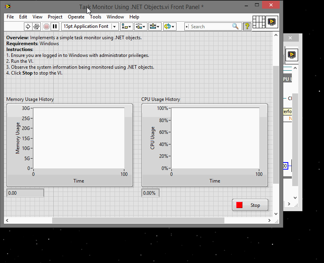This screenshot has height=263, width=324.
Task: Click the horizontal scrollbar at the bottom
Action: (137, 220)
